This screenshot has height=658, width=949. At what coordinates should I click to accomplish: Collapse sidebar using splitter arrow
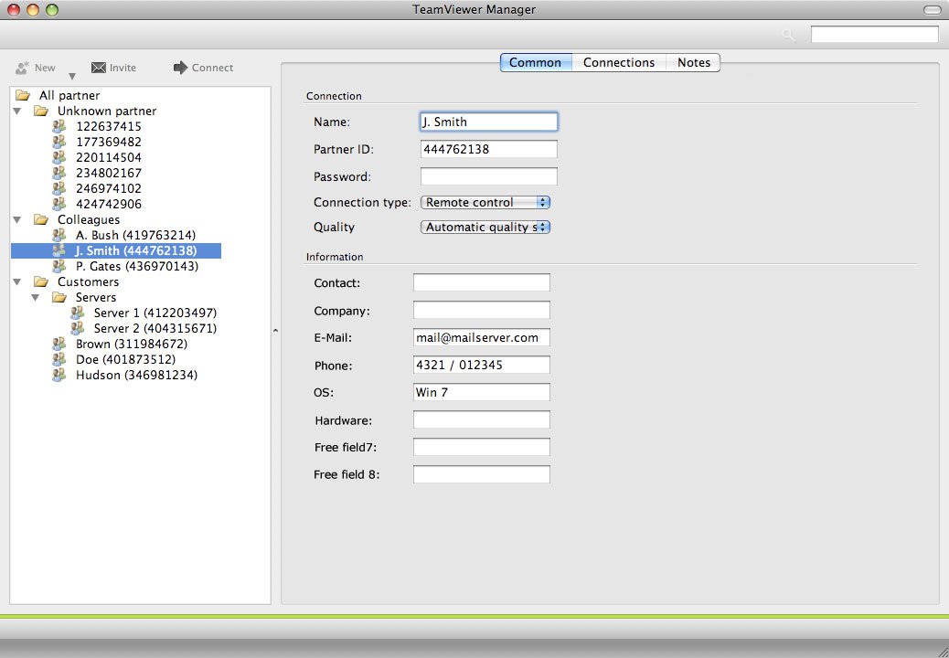(x=276, y=330)
